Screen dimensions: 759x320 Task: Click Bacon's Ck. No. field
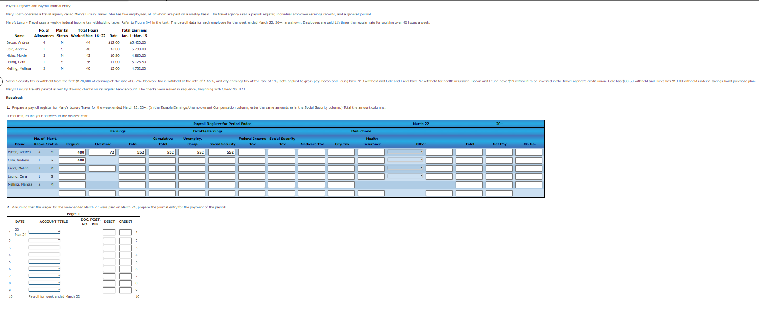[529, 152]
